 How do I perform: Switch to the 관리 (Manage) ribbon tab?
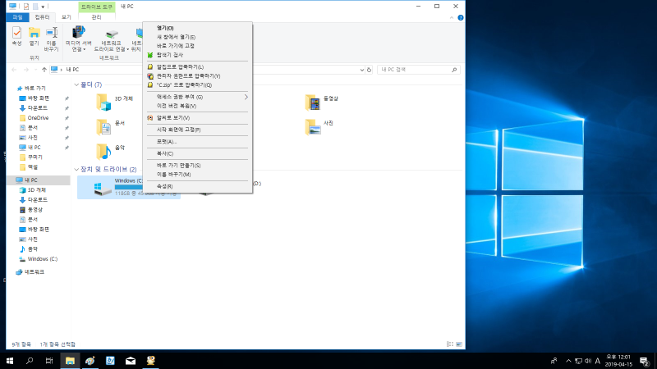tap(96, 17)
